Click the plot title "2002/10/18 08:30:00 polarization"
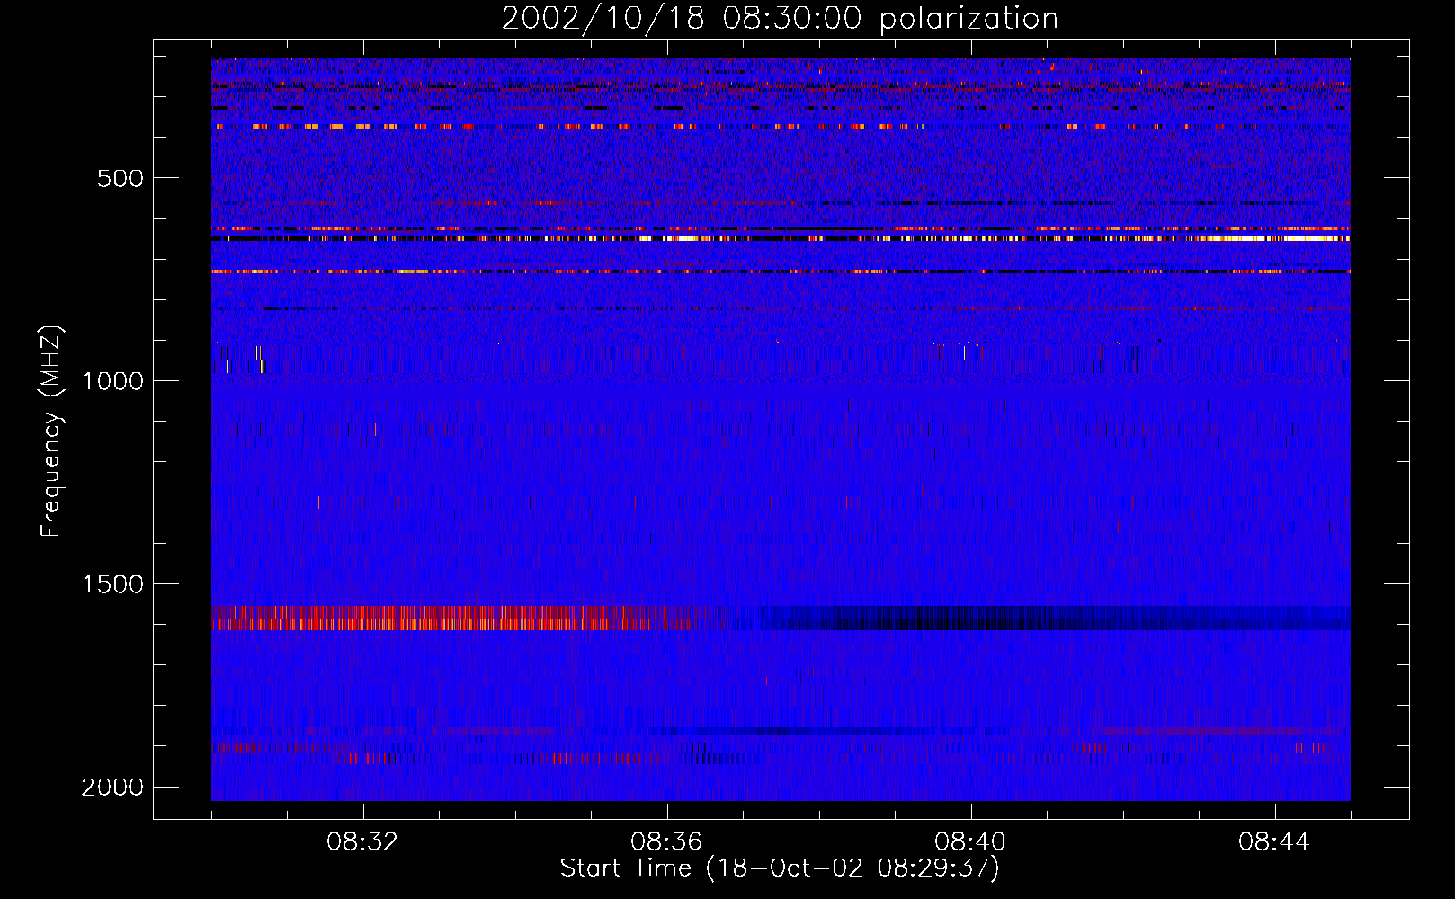Viewport: 1455px width, 899px height. coord(780,19)
